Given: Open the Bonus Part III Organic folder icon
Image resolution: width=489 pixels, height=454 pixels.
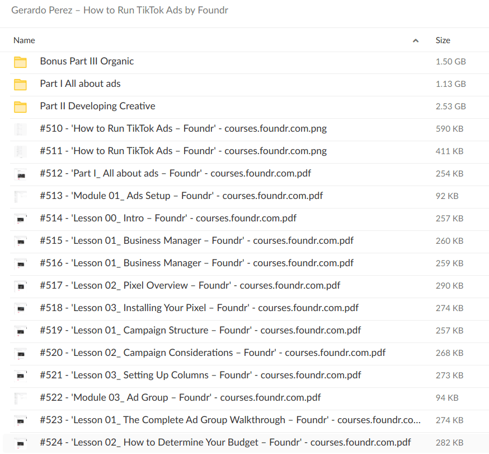Looking at the screenshot, I should coord(20,62).
